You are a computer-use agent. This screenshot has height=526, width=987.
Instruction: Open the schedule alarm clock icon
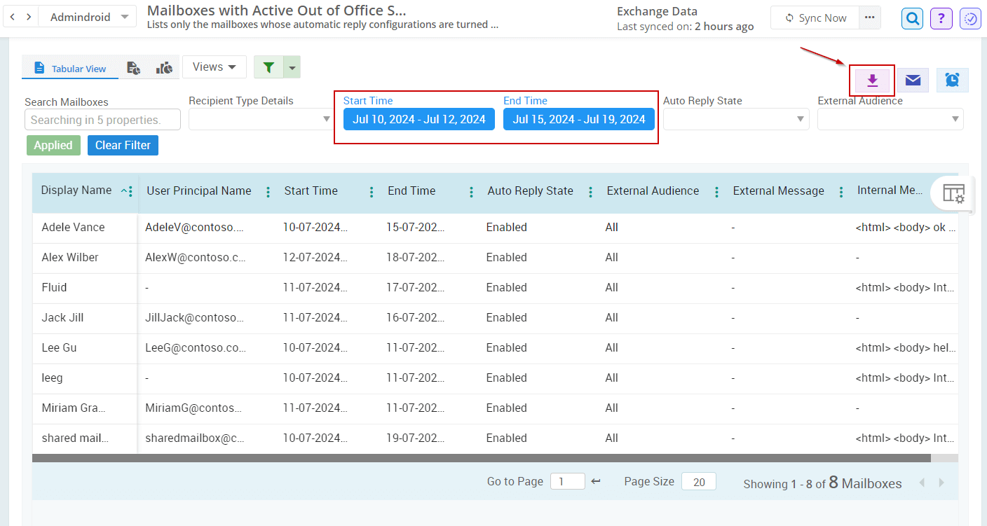tap(952, 81)
